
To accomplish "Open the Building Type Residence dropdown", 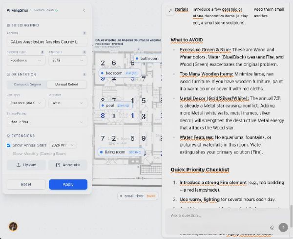I will coord(26,60).
